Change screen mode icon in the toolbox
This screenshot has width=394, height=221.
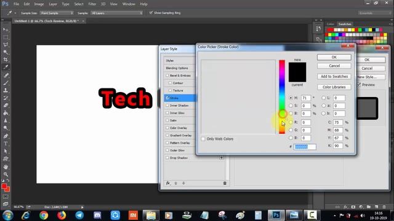pyautogui.click(x=6, y=204)
